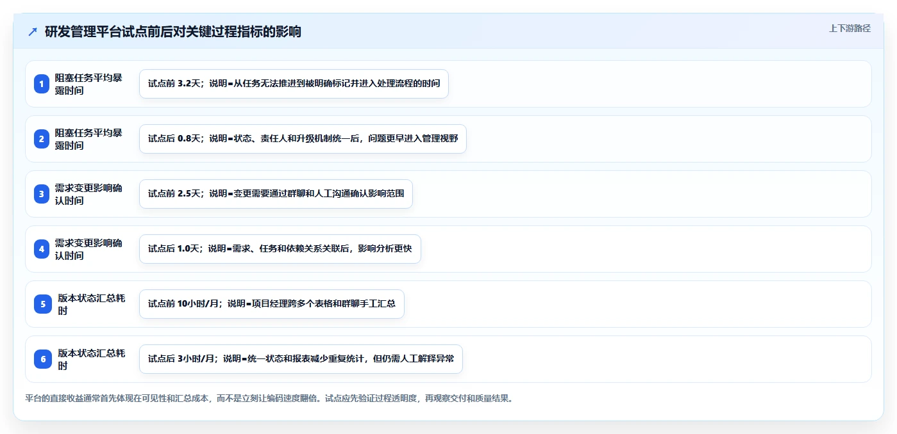Click 版本状态汇总耗时 label in row 5
Screen dimensions: 897x434
(x=91, y=304)
